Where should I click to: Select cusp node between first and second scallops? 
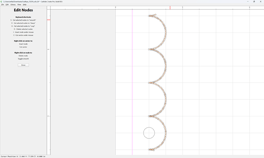pos(149,49)
